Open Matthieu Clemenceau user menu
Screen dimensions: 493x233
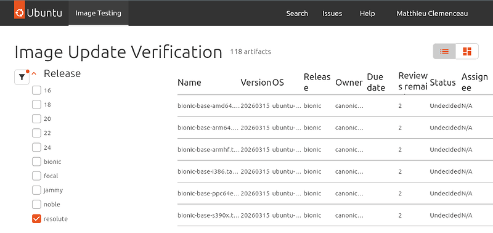[432, 14]
